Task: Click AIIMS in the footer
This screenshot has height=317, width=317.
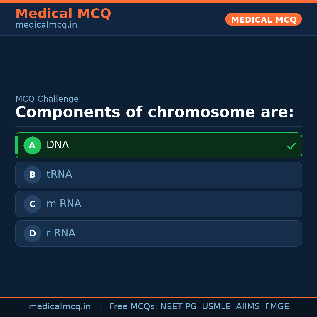Action: click(248, 307)
